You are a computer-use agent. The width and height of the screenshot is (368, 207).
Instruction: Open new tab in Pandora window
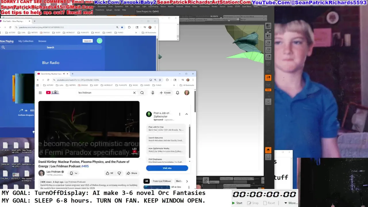[34, 21]
